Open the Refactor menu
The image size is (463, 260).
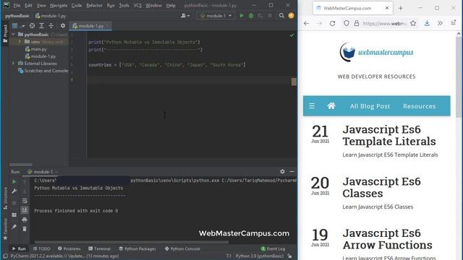94,5
